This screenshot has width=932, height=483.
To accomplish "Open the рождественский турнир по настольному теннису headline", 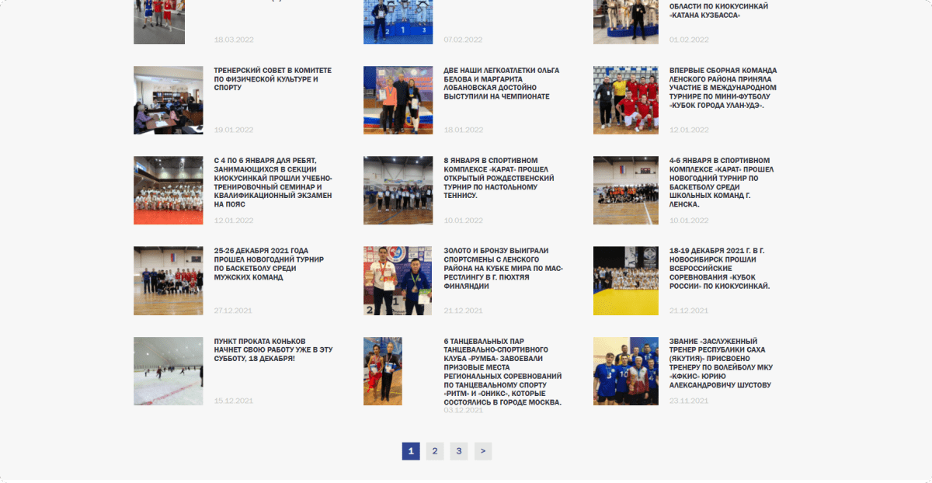I will click(500, 178).
